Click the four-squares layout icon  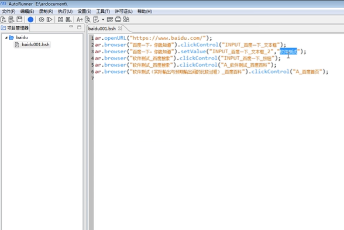(126, 19)
